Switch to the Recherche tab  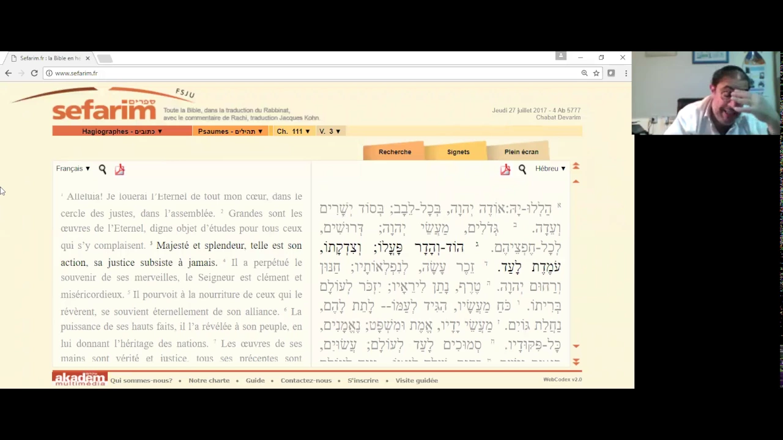[395, 152]
